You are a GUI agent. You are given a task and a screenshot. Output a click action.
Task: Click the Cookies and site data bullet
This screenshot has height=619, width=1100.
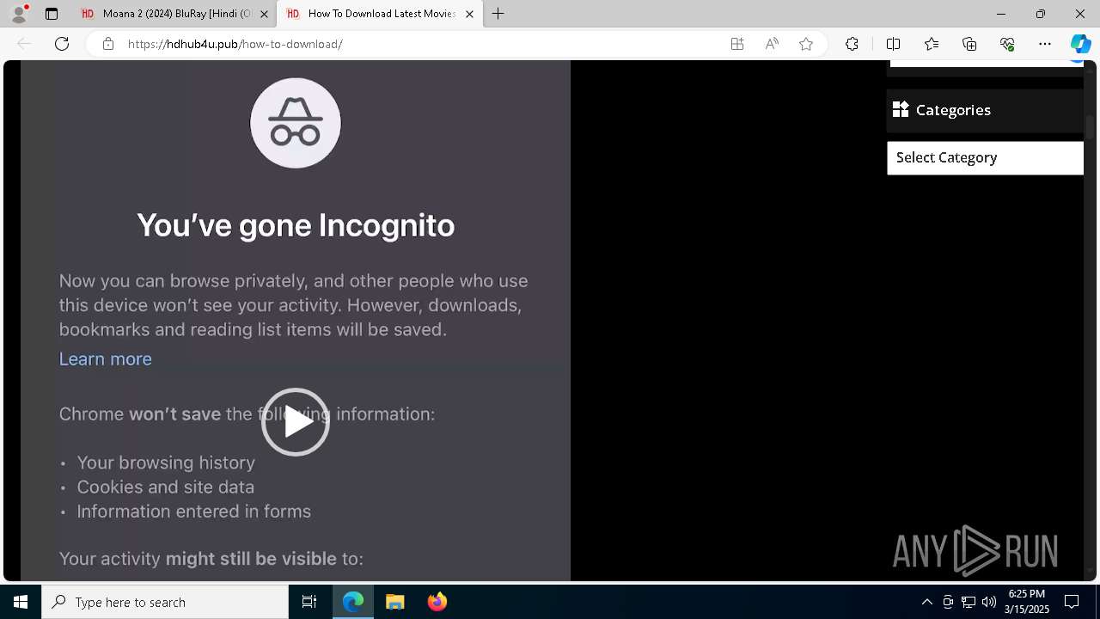pyautogui.click(x=166, y=487)
